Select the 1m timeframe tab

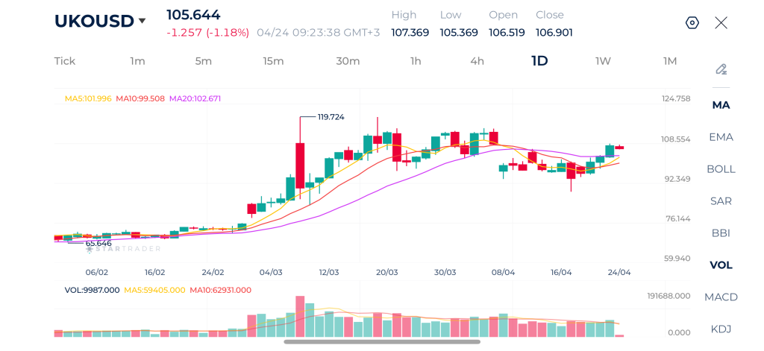[137, 61]
